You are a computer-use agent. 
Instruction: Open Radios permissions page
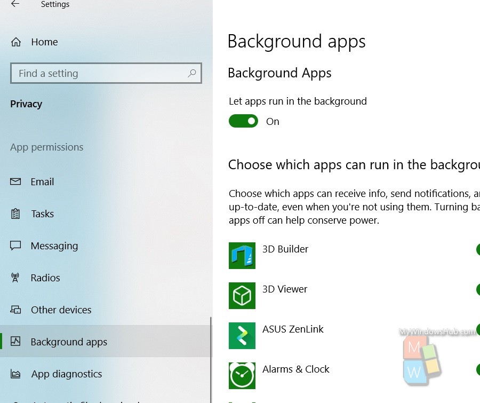point(45,278)
